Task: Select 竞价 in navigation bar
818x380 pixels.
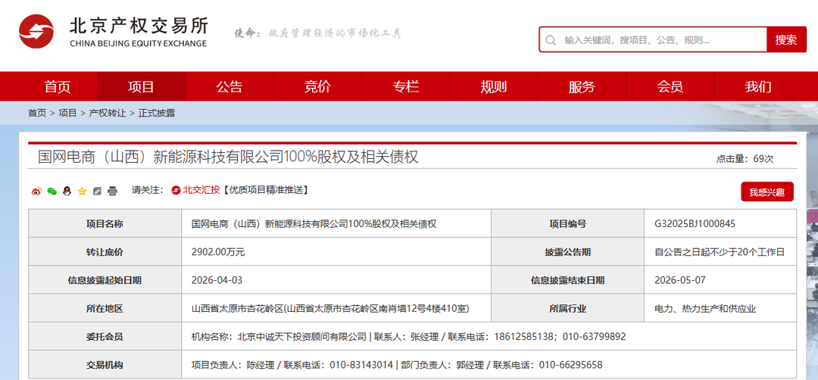Action: click(x=317, y=86)
